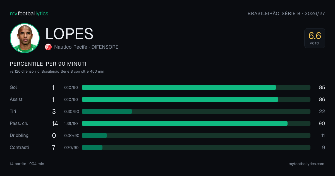The width and height of the screenshot is (335, 176).
Task: Click the Nautico Recife club crest
Action: [x=48, y=47]
